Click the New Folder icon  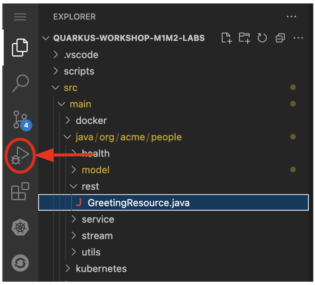[x=244, y=38]
